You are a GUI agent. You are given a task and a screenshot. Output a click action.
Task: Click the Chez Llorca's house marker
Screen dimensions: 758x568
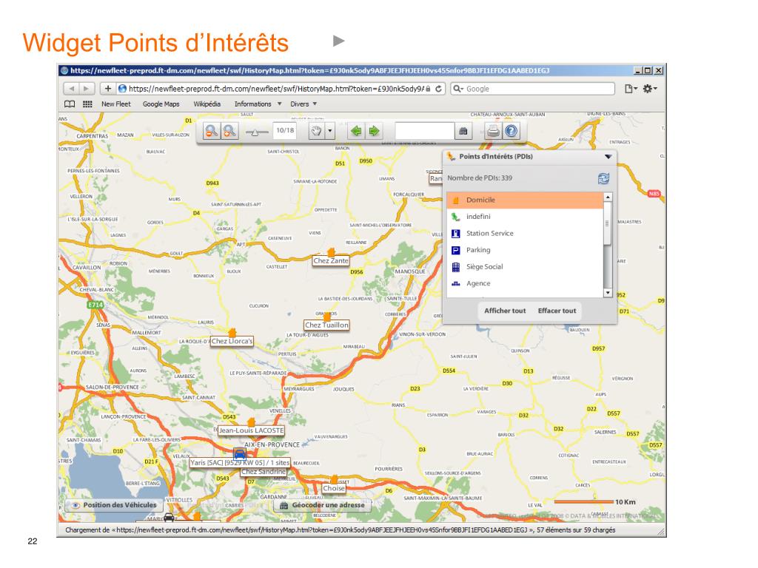232,333
